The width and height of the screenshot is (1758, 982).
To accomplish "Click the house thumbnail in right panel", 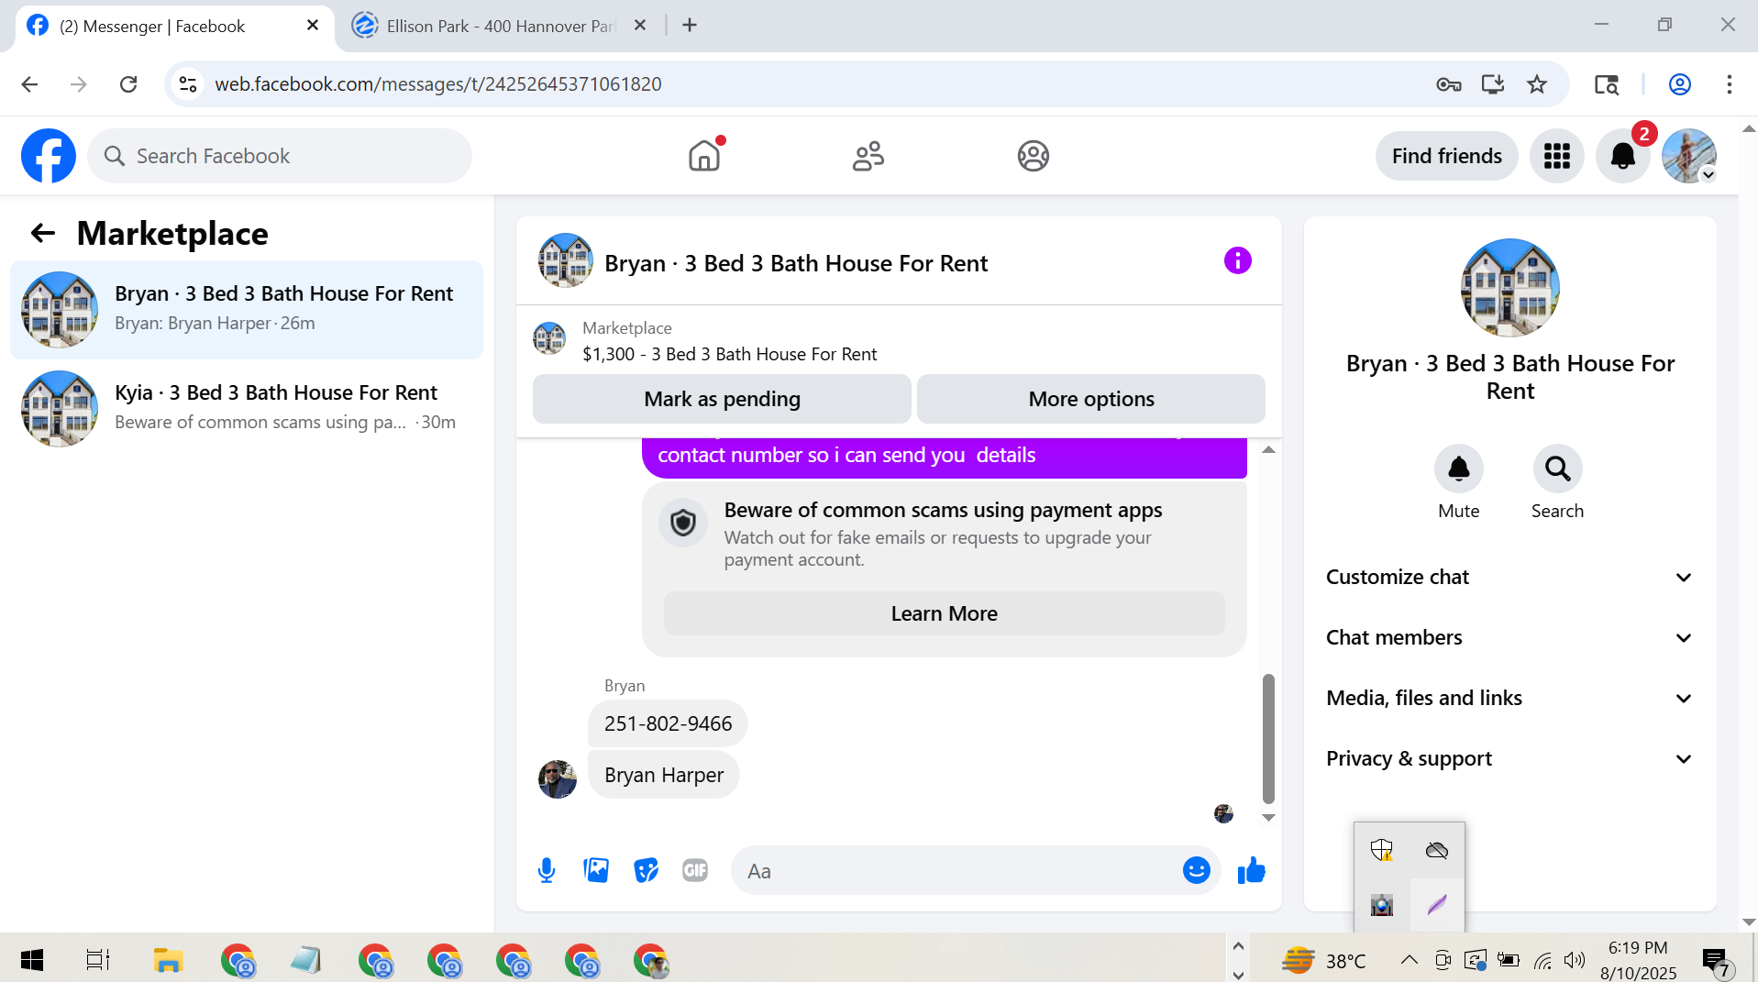I will pos(1509,288).
